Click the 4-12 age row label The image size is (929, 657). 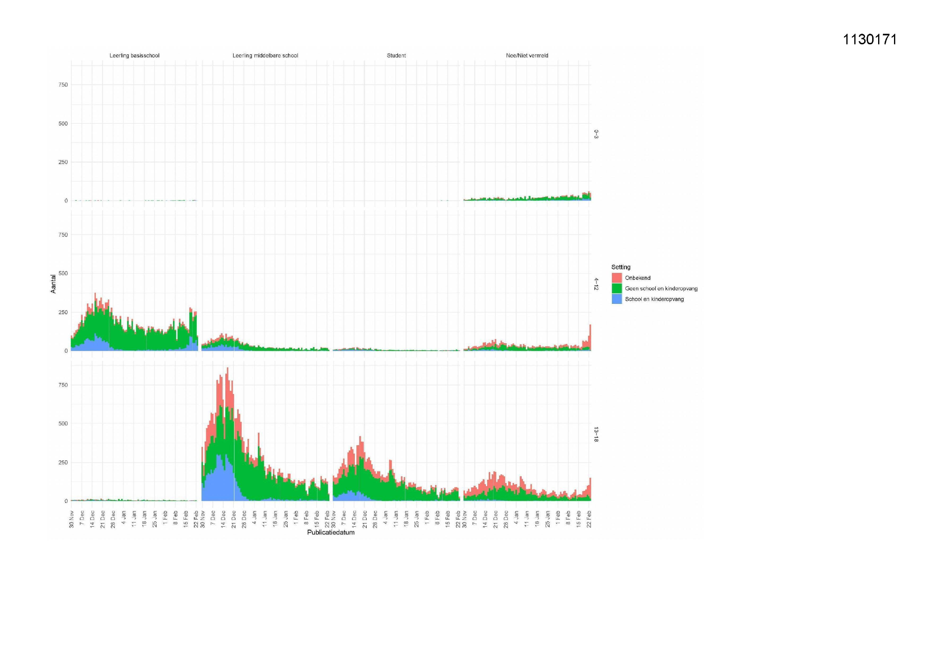[596, 284]
